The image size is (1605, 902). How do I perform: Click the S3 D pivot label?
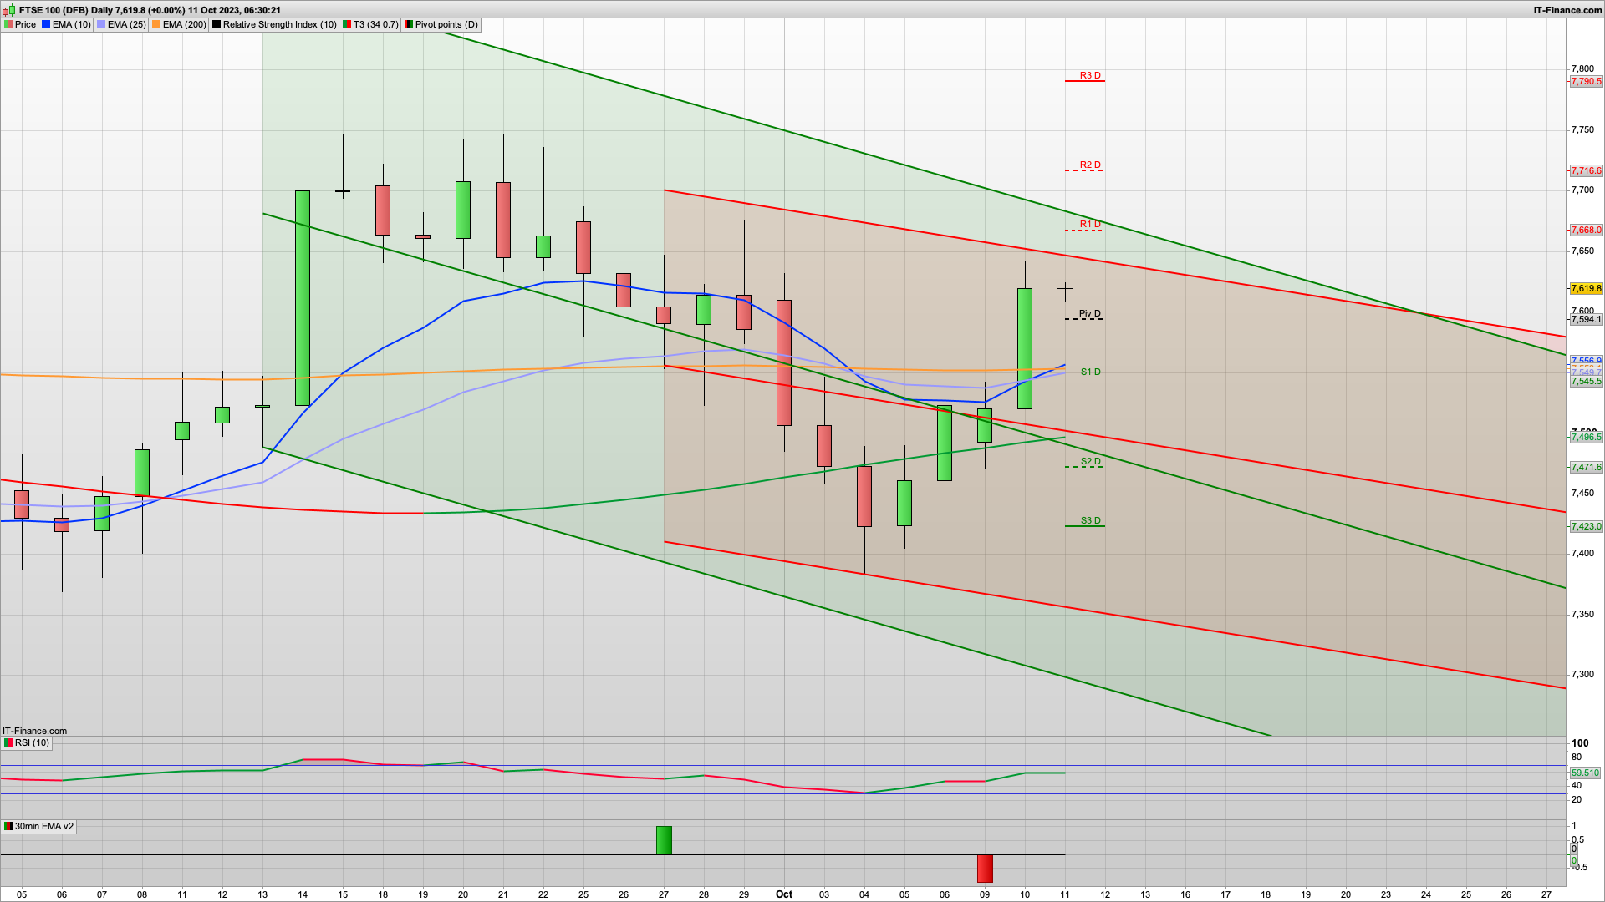[x=1090, y=520]
